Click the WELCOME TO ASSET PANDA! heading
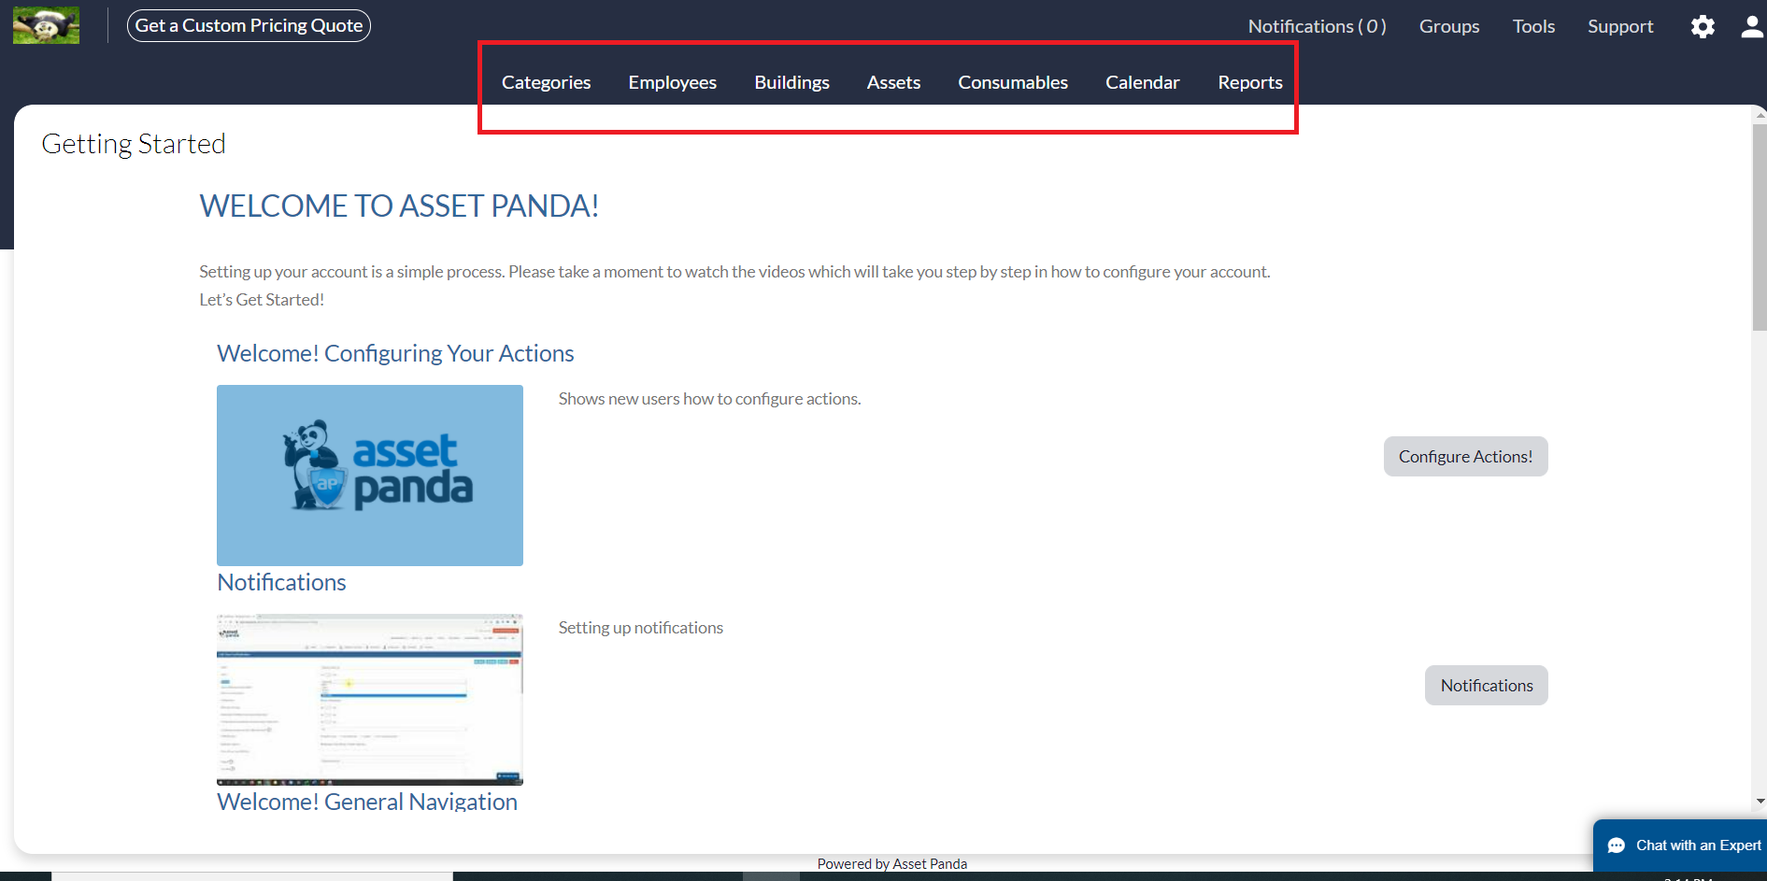 coord(399,206)
